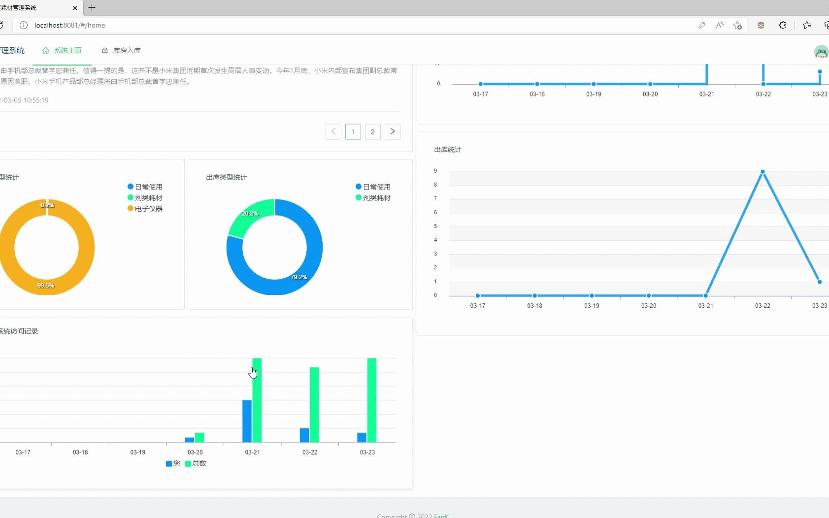
Task: Open the browser extensions puzzle icon
Action: pyautogui.click(x=783, y=25)
